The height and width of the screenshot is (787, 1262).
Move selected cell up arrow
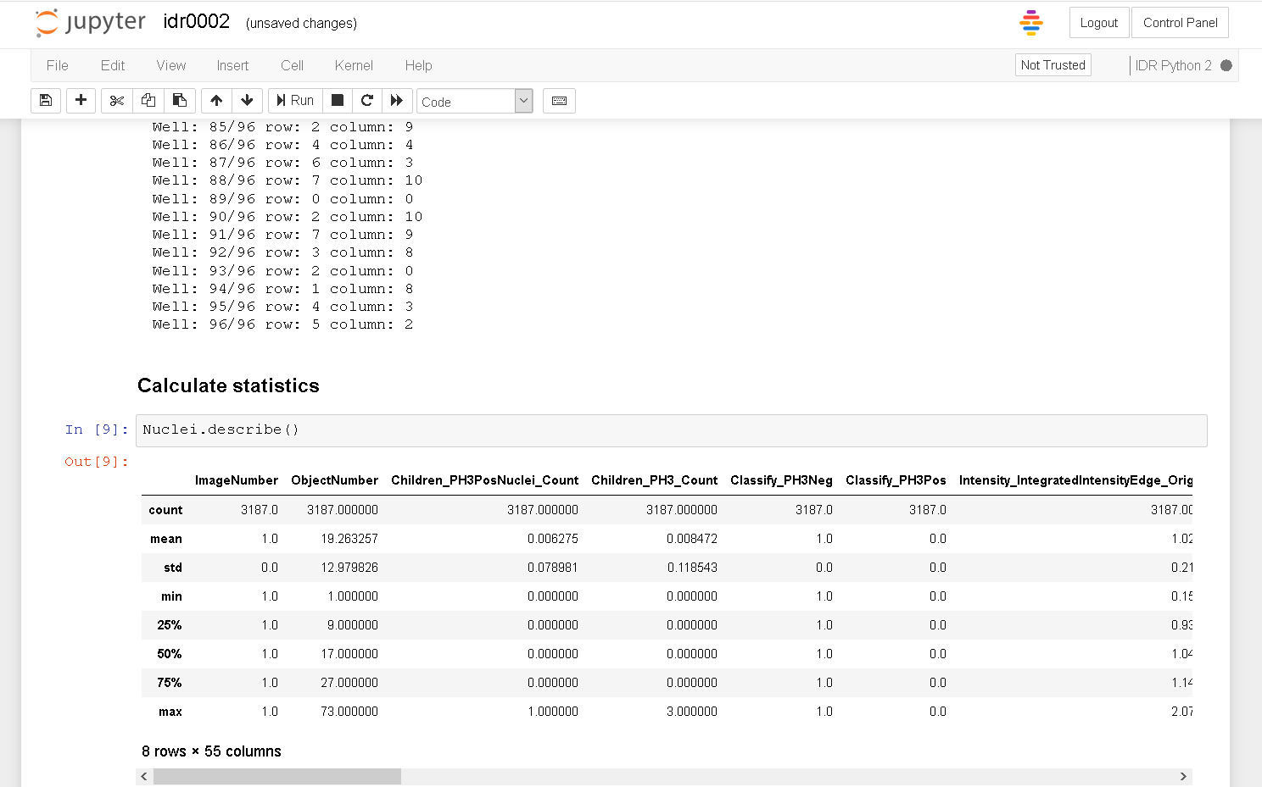(216, 100)
